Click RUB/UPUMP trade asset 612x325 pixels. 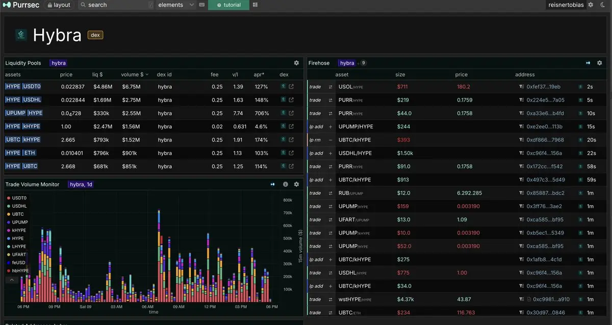pyautogui.click(x=351, y=193)
